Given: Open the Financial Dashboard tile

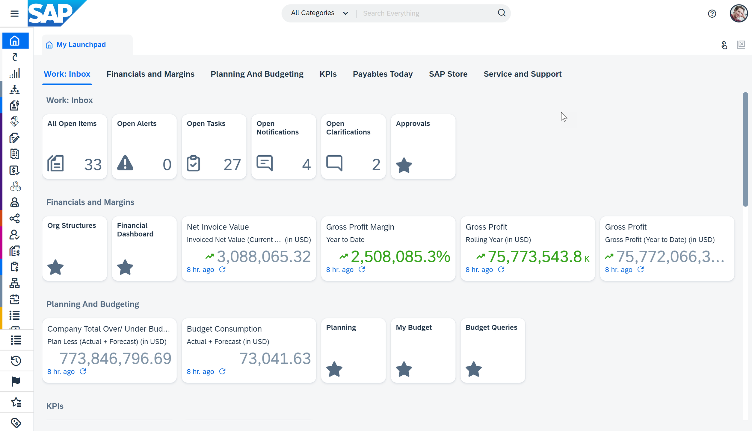Looking at the screenshot, I should (x=144, y=248).
